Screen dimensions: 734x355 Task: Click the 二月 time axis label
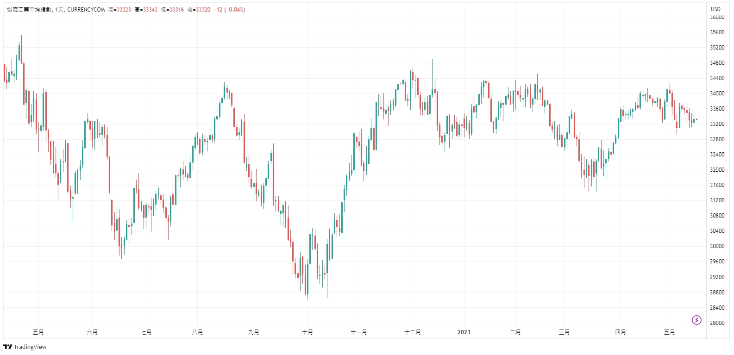point(515,332)
